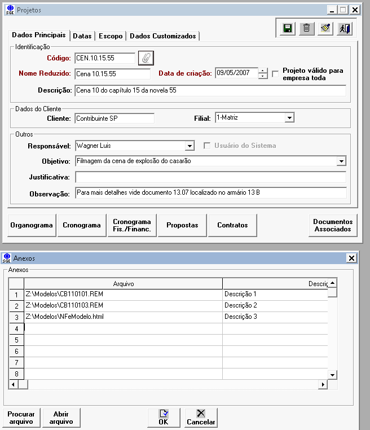
Task: Close the Anexos window
Action: click(x=352, y=258)
